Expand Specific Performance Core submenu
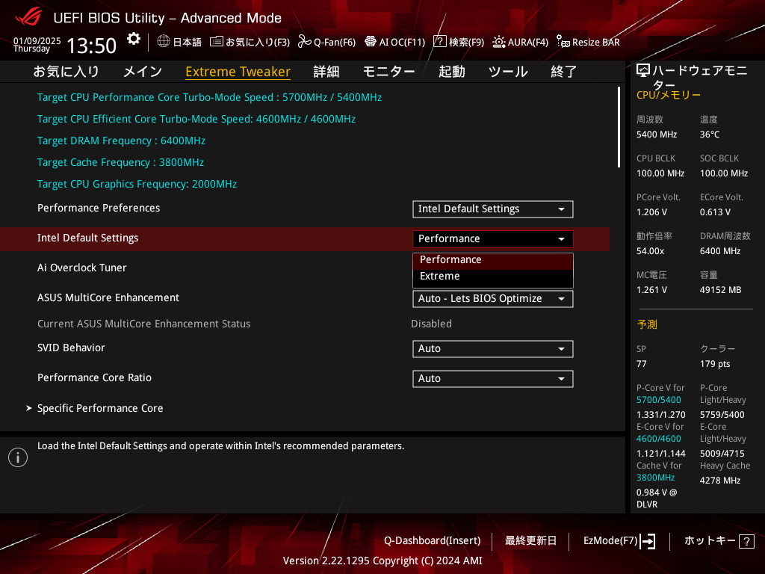Screen dimensions: 765x574 tap(100, 408)
